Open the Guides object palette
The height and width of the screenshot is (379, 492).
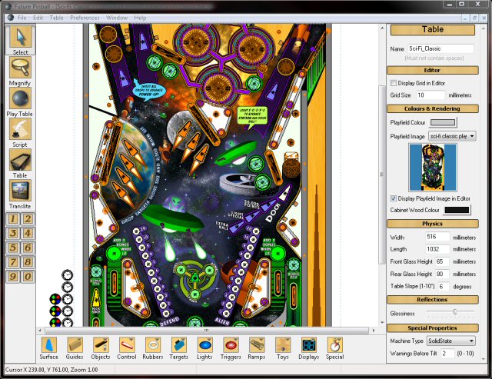point(75,348)
